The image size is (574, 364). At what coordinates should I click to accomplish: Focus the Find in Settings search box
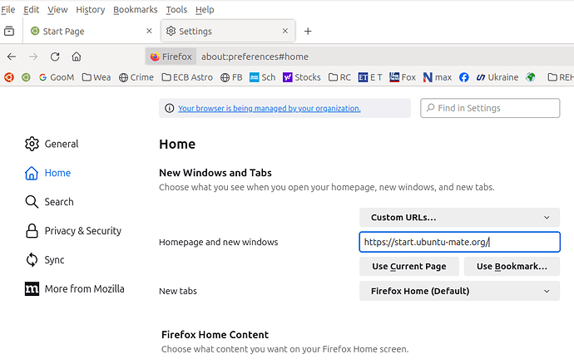point(490,108)
